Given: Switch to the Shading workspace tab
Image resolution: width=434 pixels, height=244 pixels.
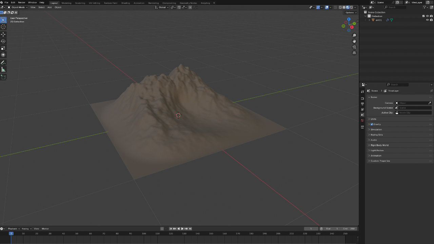Looking at the screenshot, I should [x=125, y=3].
